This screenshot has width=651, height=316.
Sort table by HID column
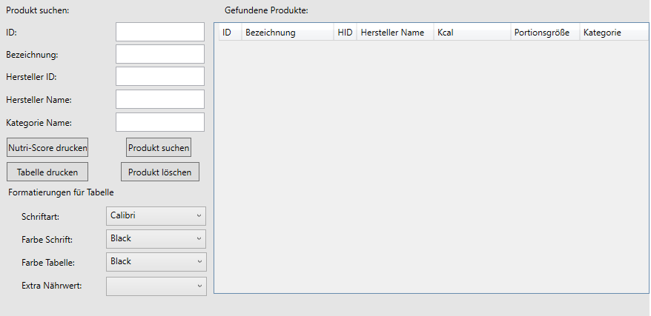pyautogui.click(x=346, y=33)
